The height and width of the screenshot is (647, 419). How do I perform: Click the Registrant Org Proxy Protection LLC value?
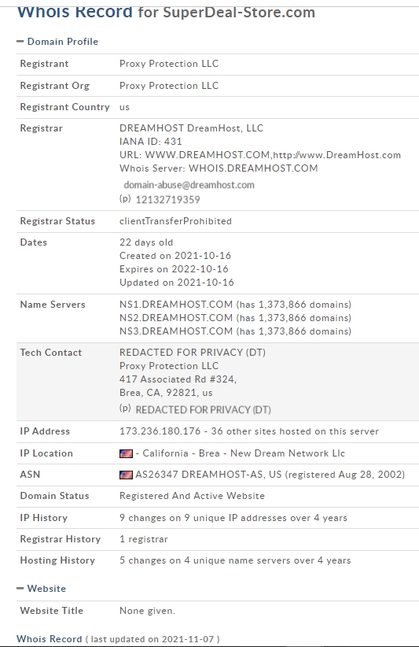pos(169,86)
